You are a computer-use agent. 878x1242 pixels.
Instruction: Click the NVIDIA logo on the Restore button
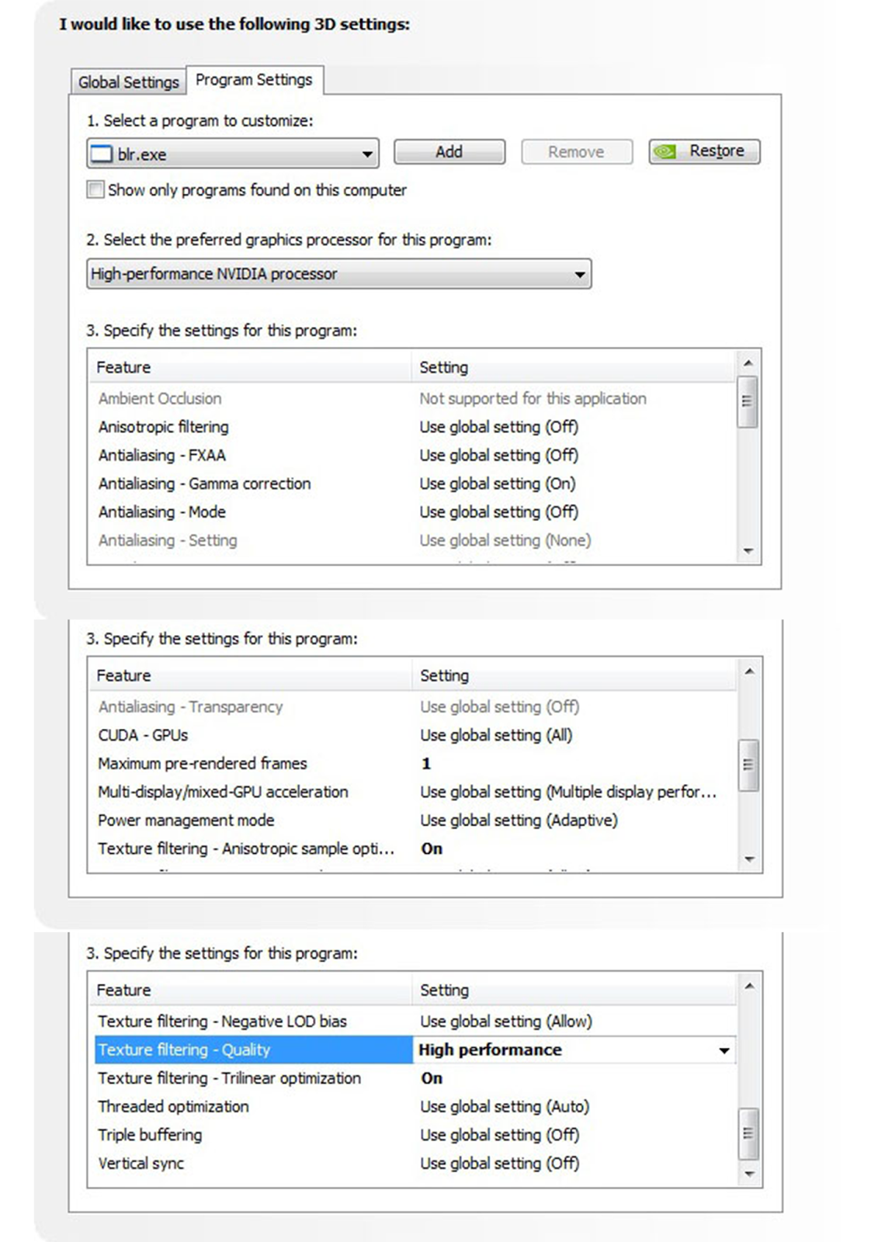click(665, 151)
